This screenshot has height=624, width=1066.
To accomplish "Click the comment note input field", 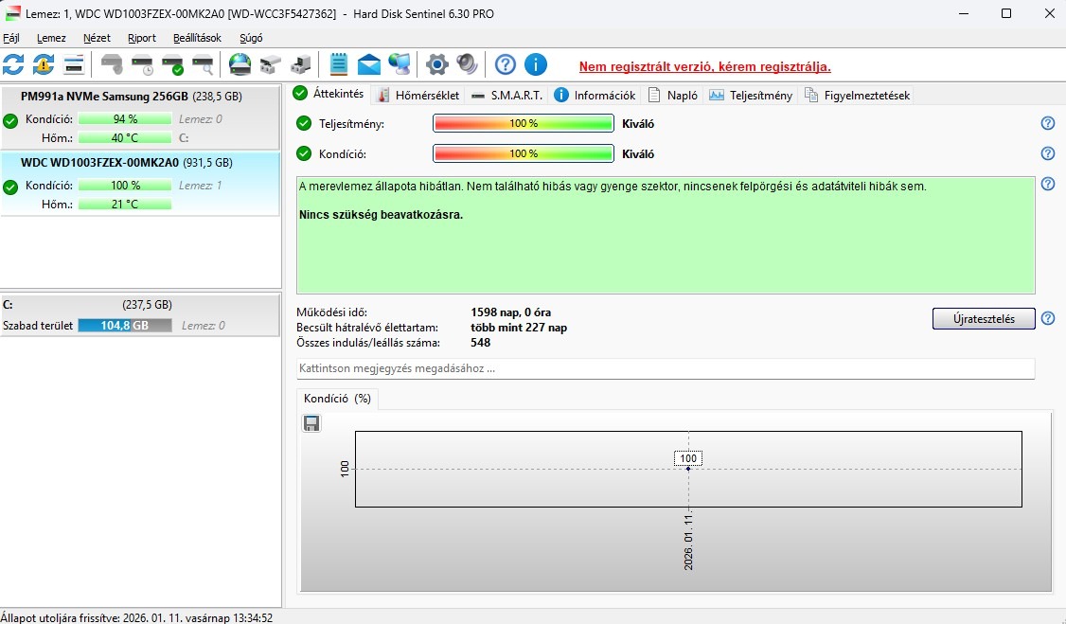I will (666, 368).
